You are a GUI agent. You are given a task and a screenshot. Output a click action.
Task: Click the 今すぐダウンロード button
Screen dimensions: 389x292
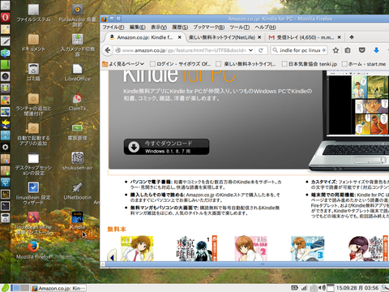pyautogui.click(x=166, y=147)
